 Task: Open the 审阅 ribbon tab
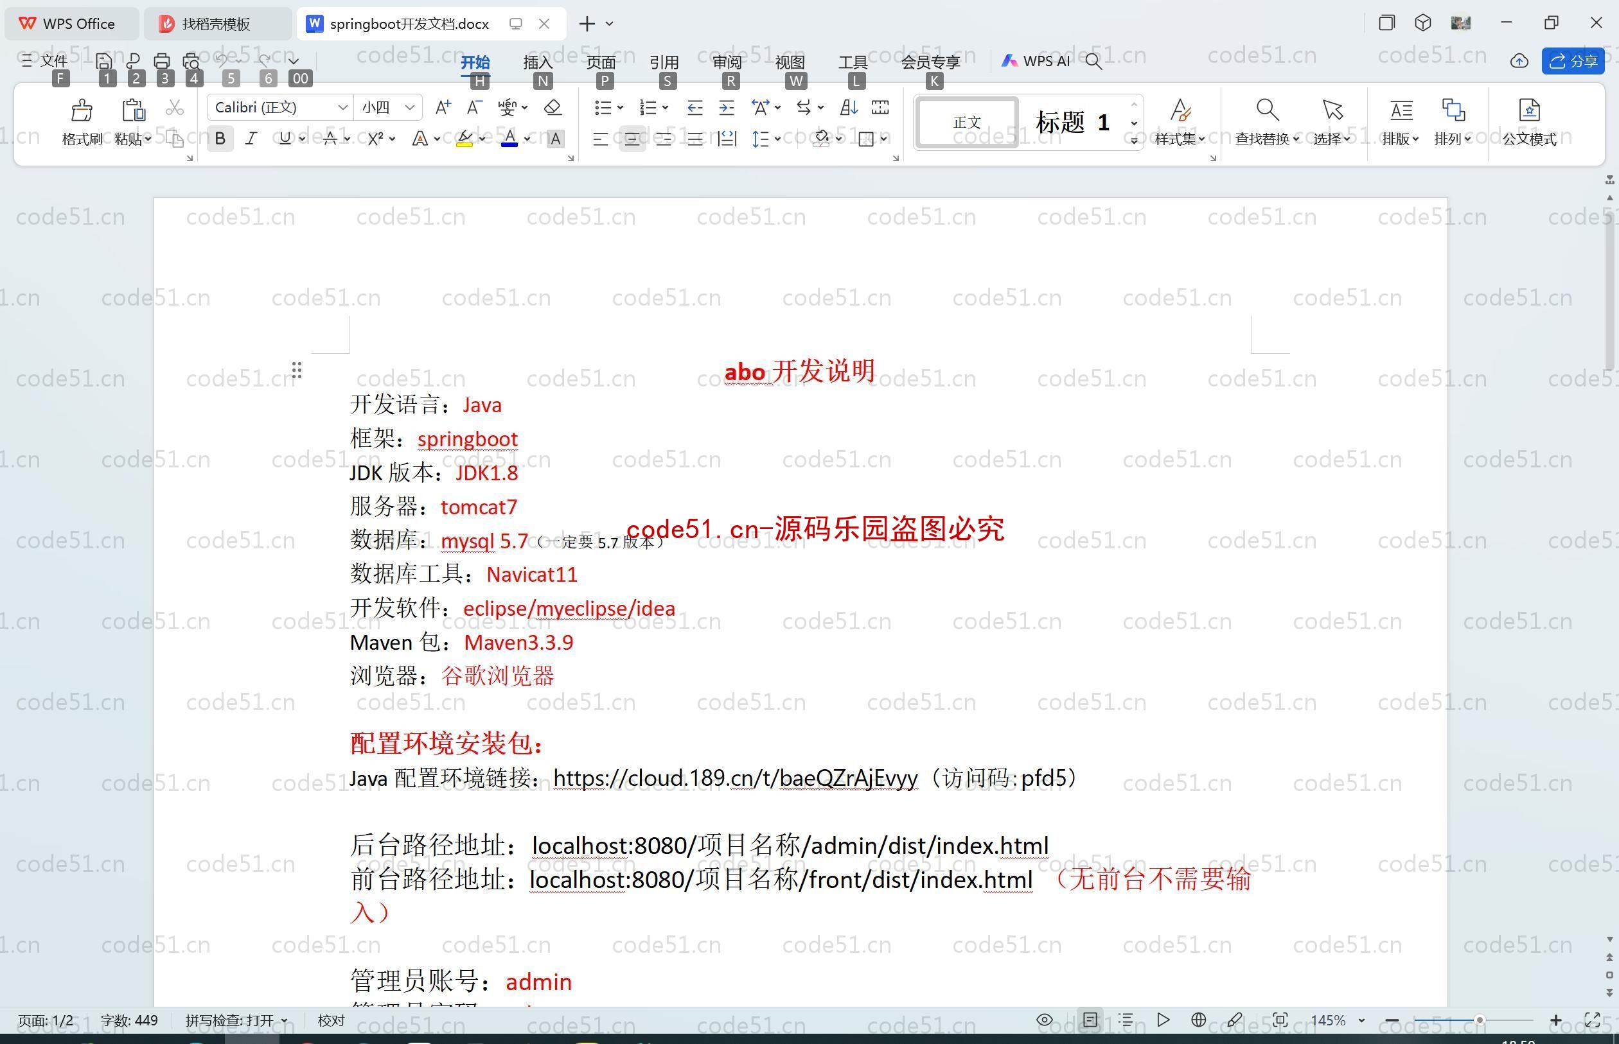click(x=727, y=62)
